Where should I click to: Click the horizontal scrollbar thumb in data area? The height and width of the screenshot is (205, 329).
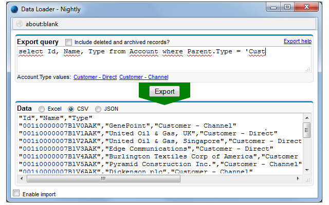pos(103,178)
